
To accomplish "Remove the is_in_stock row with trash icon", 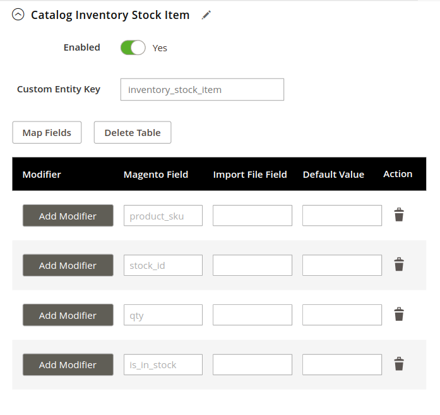I will [399, 364].
